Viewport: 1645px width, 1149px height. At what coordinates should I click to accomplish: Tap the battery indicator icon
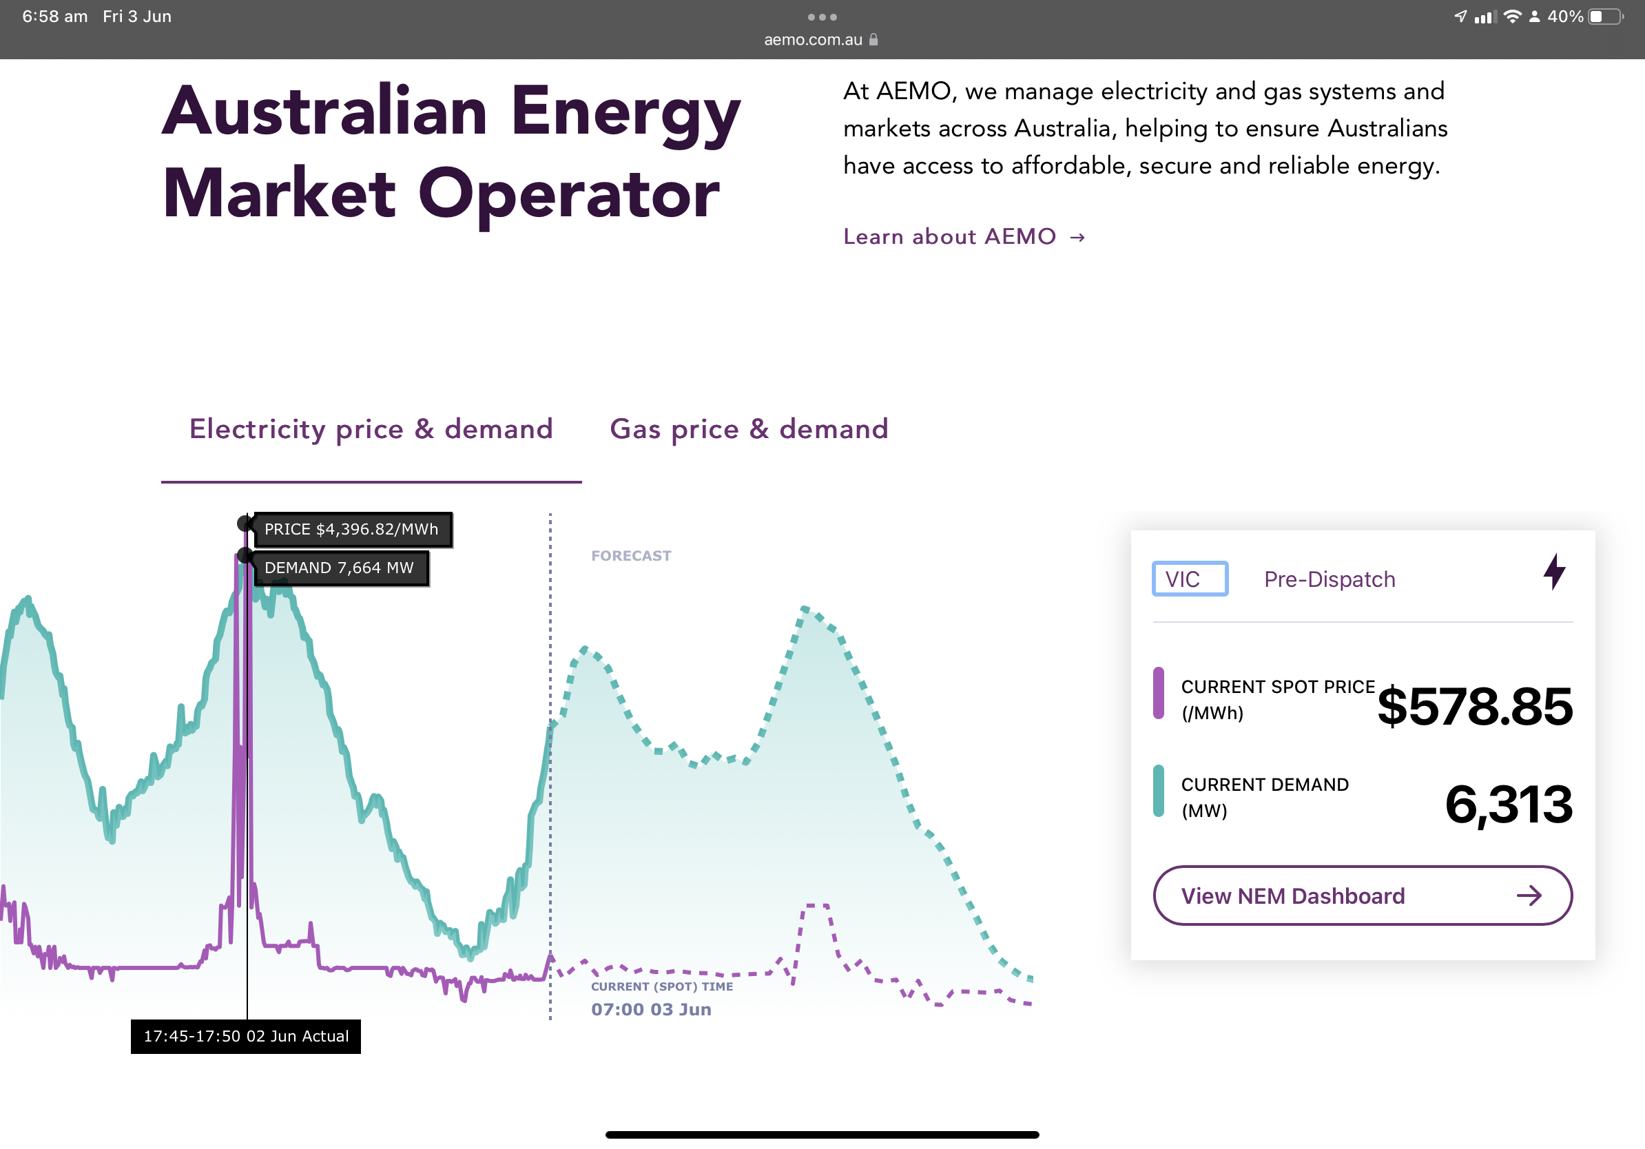pos(1606,17)
